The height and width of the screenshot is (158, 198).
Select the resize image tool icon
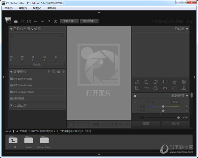[x=137, y=82]
